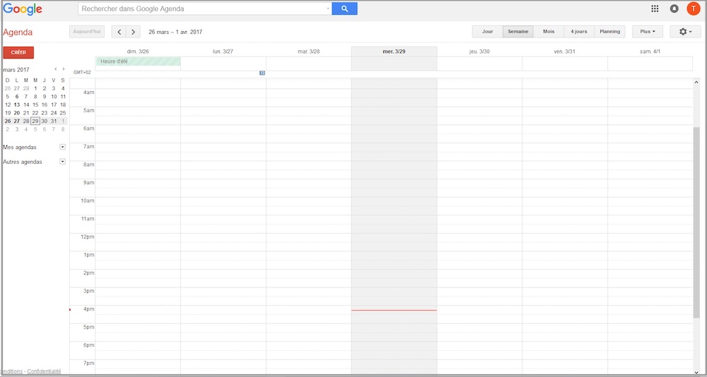707x377 pixels.
Task: Click the blue search magnifier button
Action: point(344,8)
